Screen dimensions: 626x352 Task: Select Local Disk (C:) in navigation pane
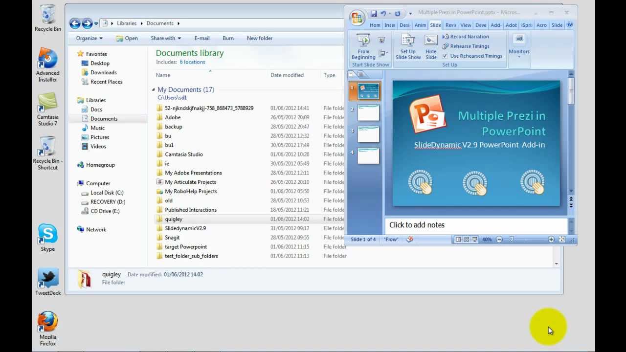click(x=102, y=193)
